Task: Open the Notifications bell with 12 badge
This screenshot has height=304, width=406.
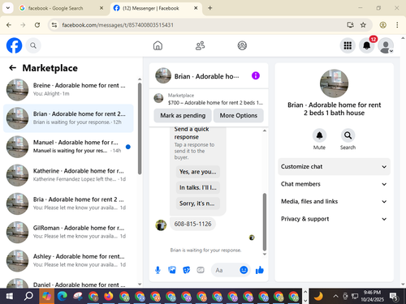Action: pyautogui.click(x=367, y=45)
